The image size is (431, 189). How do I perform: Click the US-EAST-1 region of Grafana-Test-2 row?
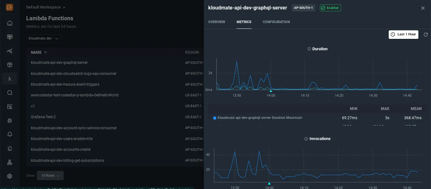(x=193, y=117)
